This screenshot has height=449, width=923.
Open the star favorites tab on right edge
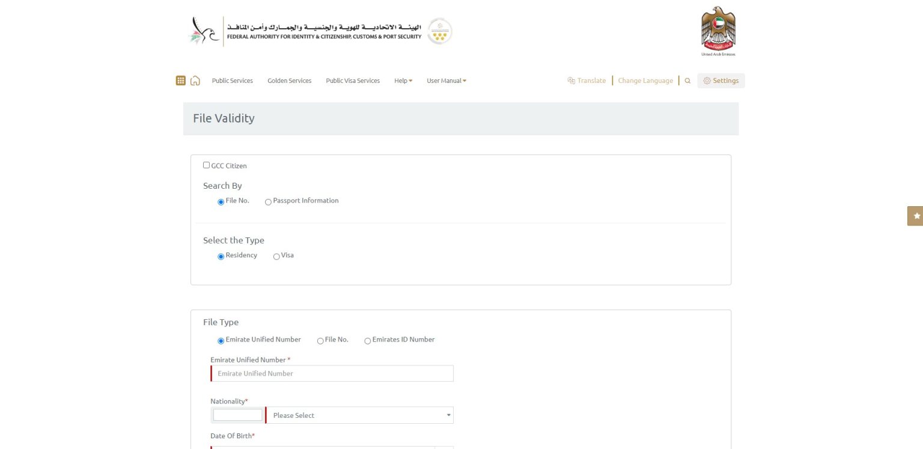[916, 216]
